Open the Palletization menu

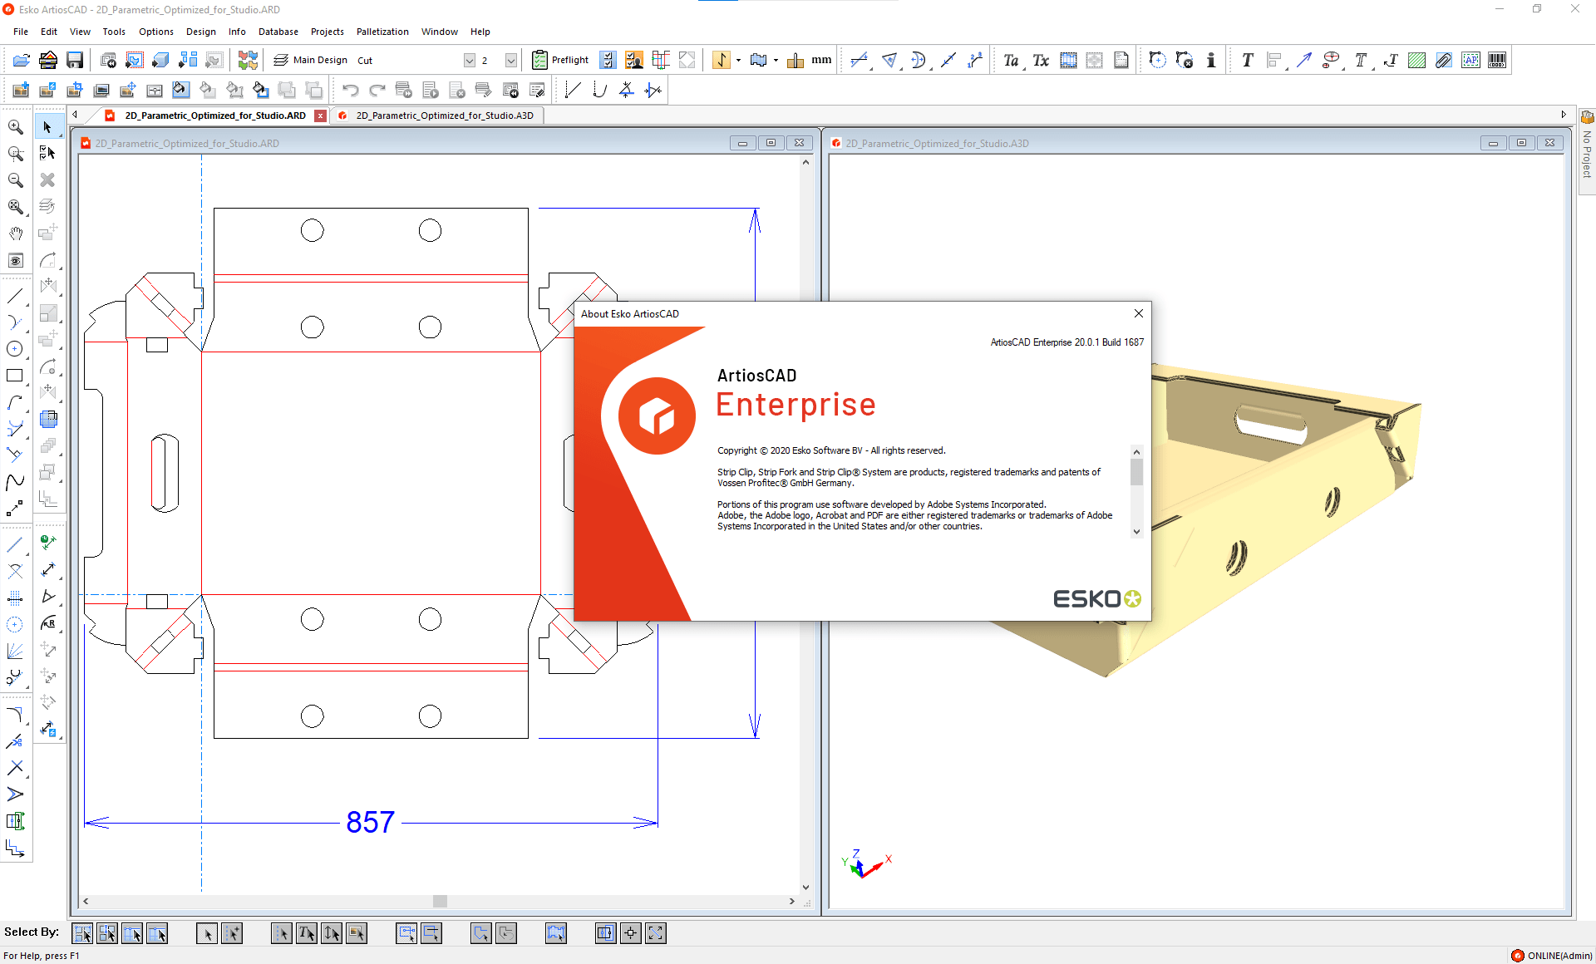tap(382, 32)
